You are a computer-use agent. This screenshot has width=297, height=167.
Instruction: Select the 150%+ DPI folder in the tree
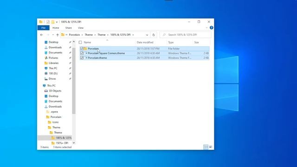(x=62, y=143)
